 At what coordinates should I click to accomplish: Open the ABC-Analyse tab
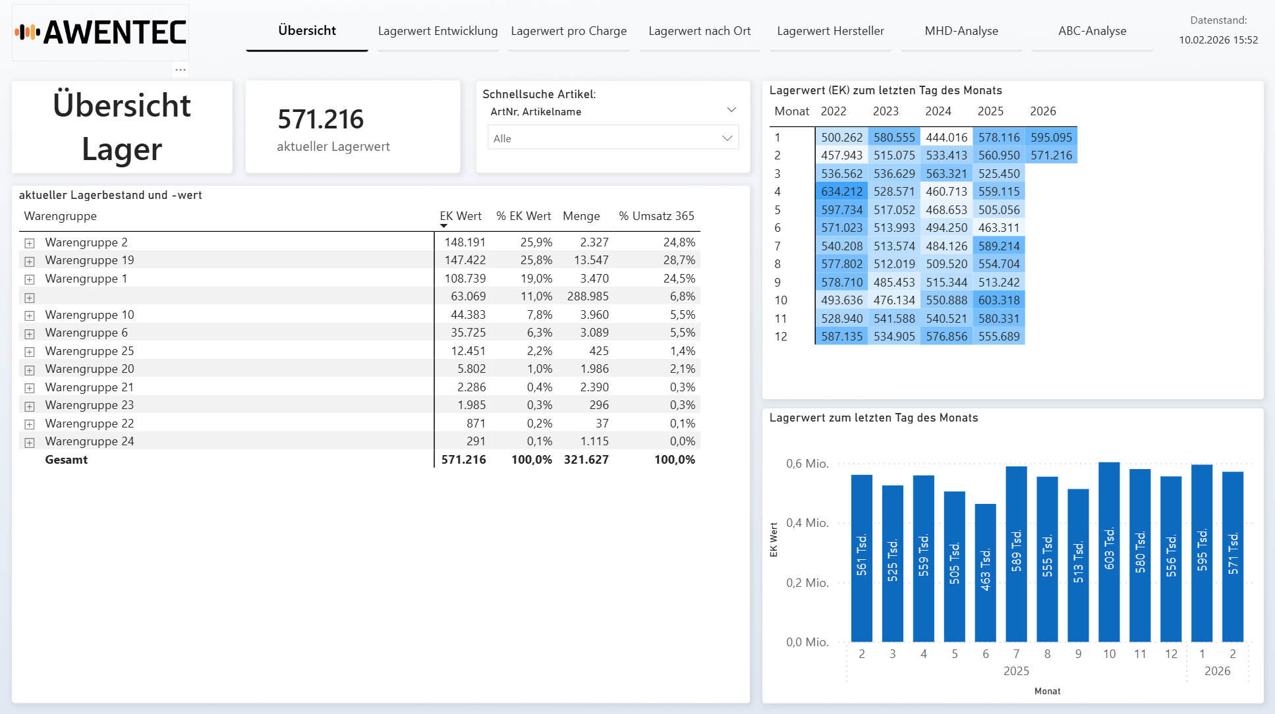tap(1092, 31)
